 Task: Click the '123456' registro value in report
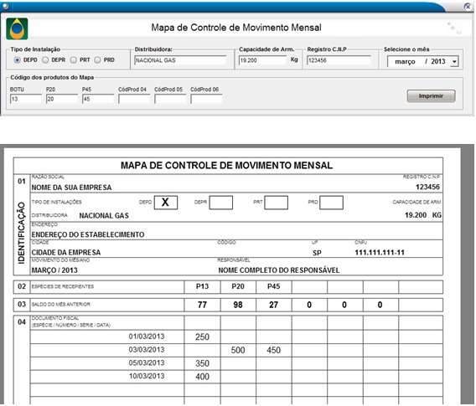pos(427,187)
